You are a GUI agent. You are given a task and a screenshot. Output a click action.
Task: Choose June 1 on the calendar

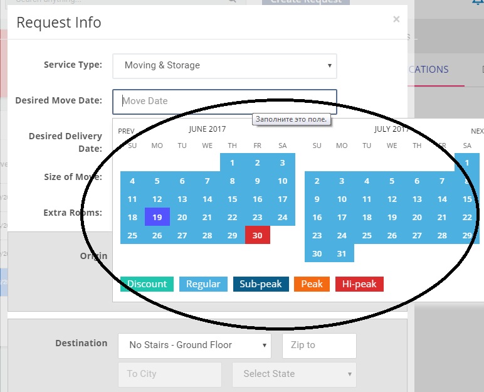(233, 163)
